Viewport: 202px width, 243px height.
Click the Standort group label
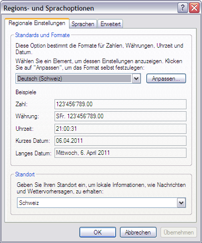coord(25,174)
